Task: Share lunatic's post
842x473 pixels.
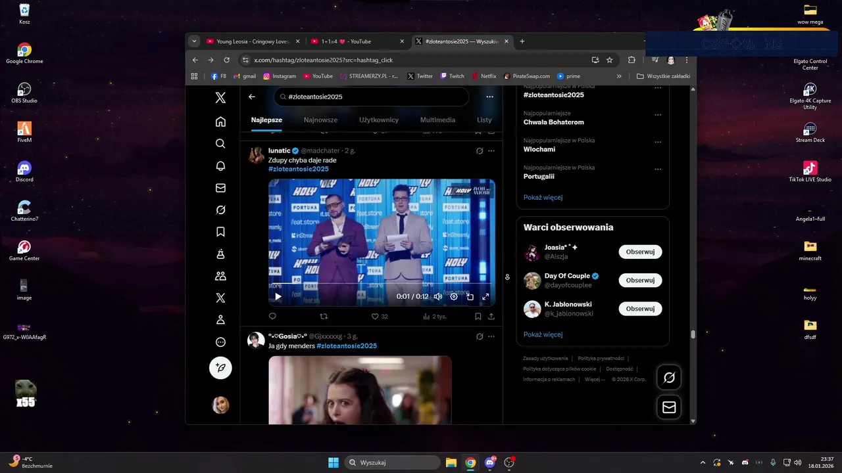Action: pyautogui.click(x=491, y=316)
